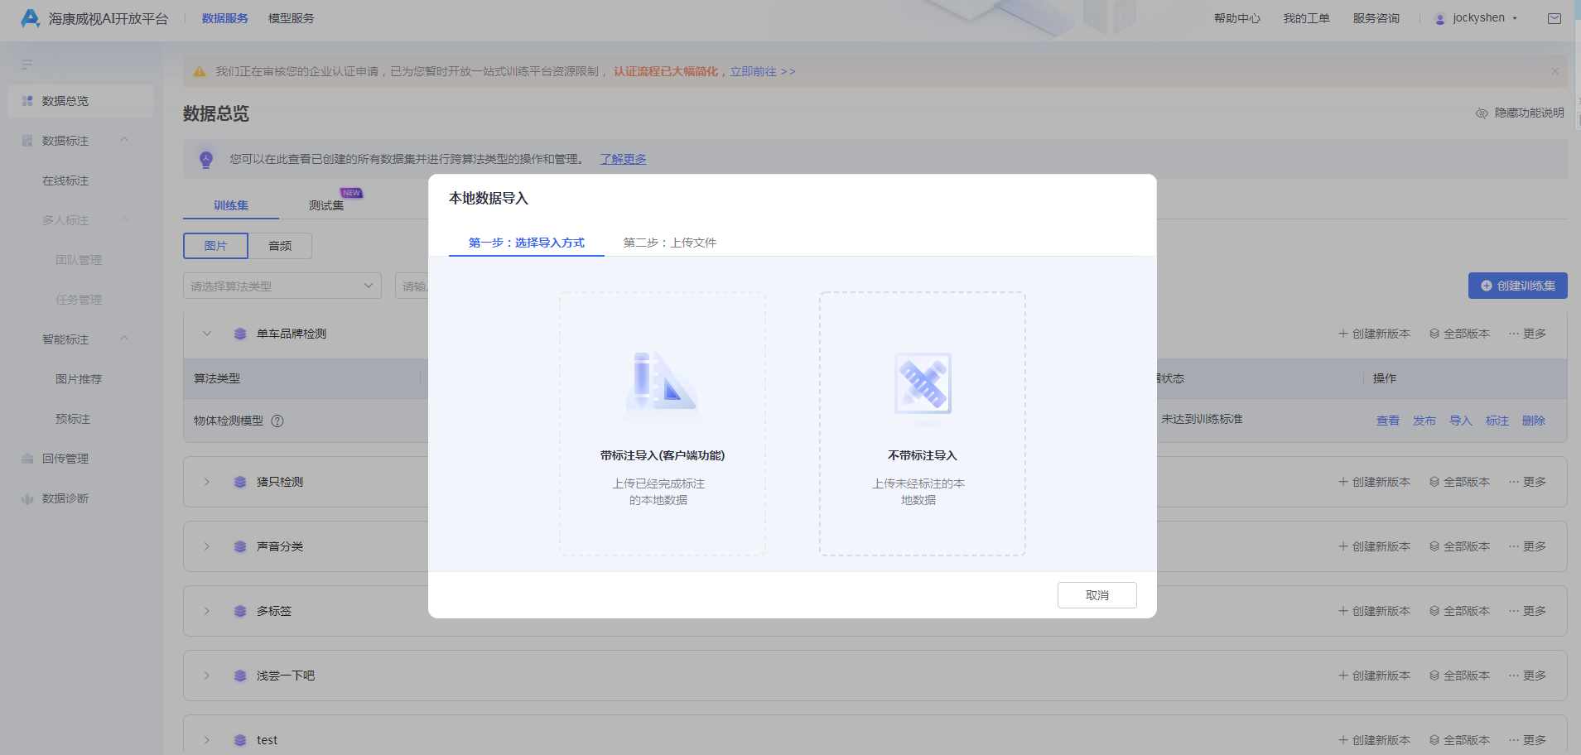Open 模型服务 in the top menu
The width and height of the screenshot is (1581, 755).
click(290, 17)
